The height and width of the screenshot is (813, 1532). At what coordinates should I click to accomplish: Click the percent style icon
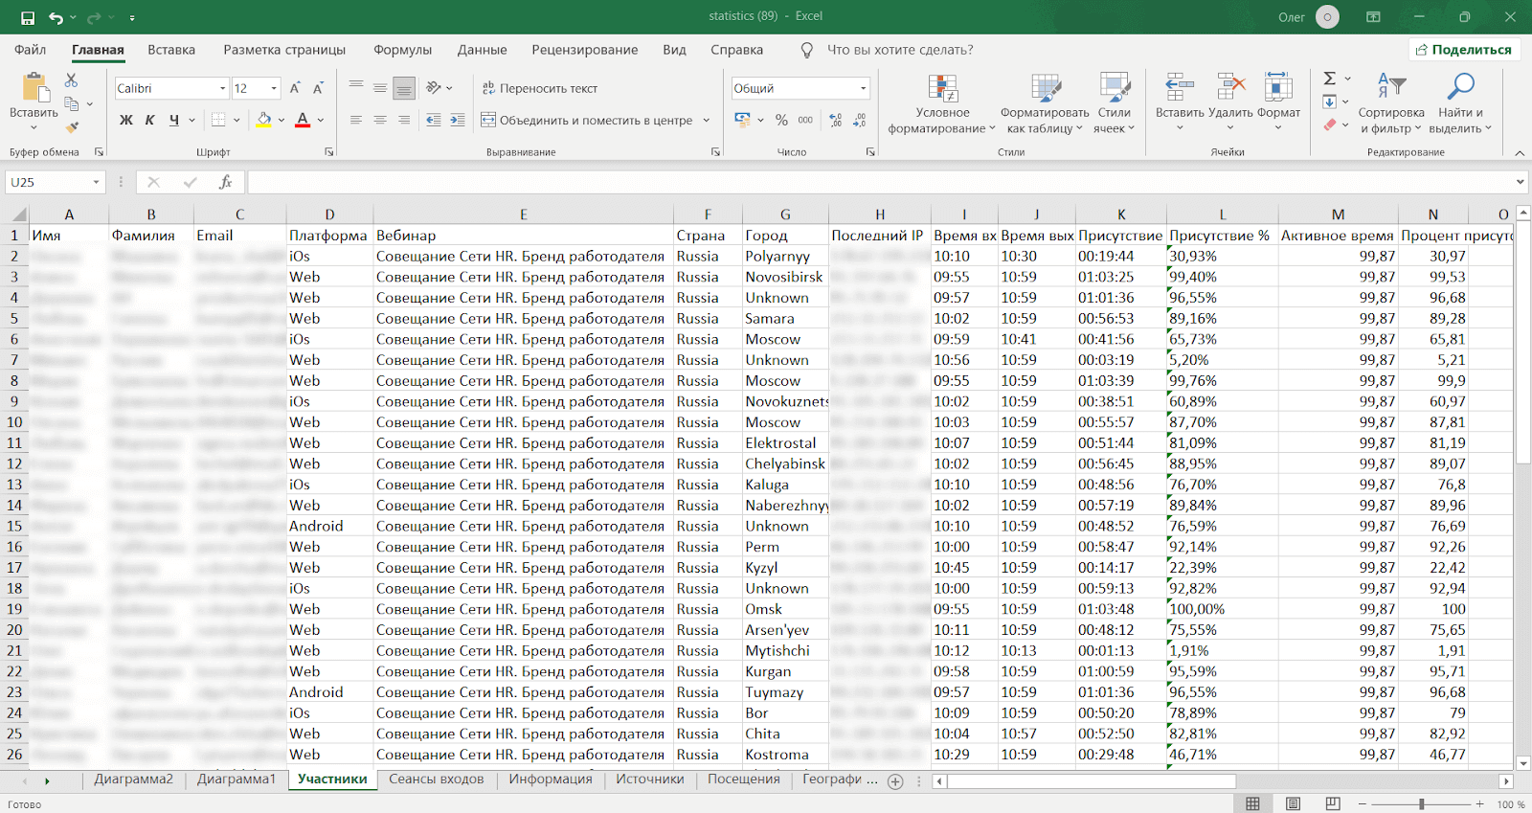pyautogui.click(x=781, y=120)
